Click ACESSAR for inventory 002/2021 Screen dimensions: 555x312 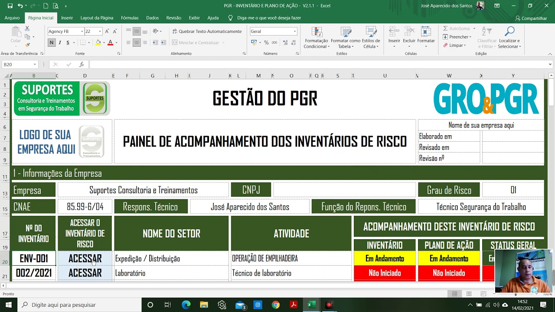click(x=85, y=273)
